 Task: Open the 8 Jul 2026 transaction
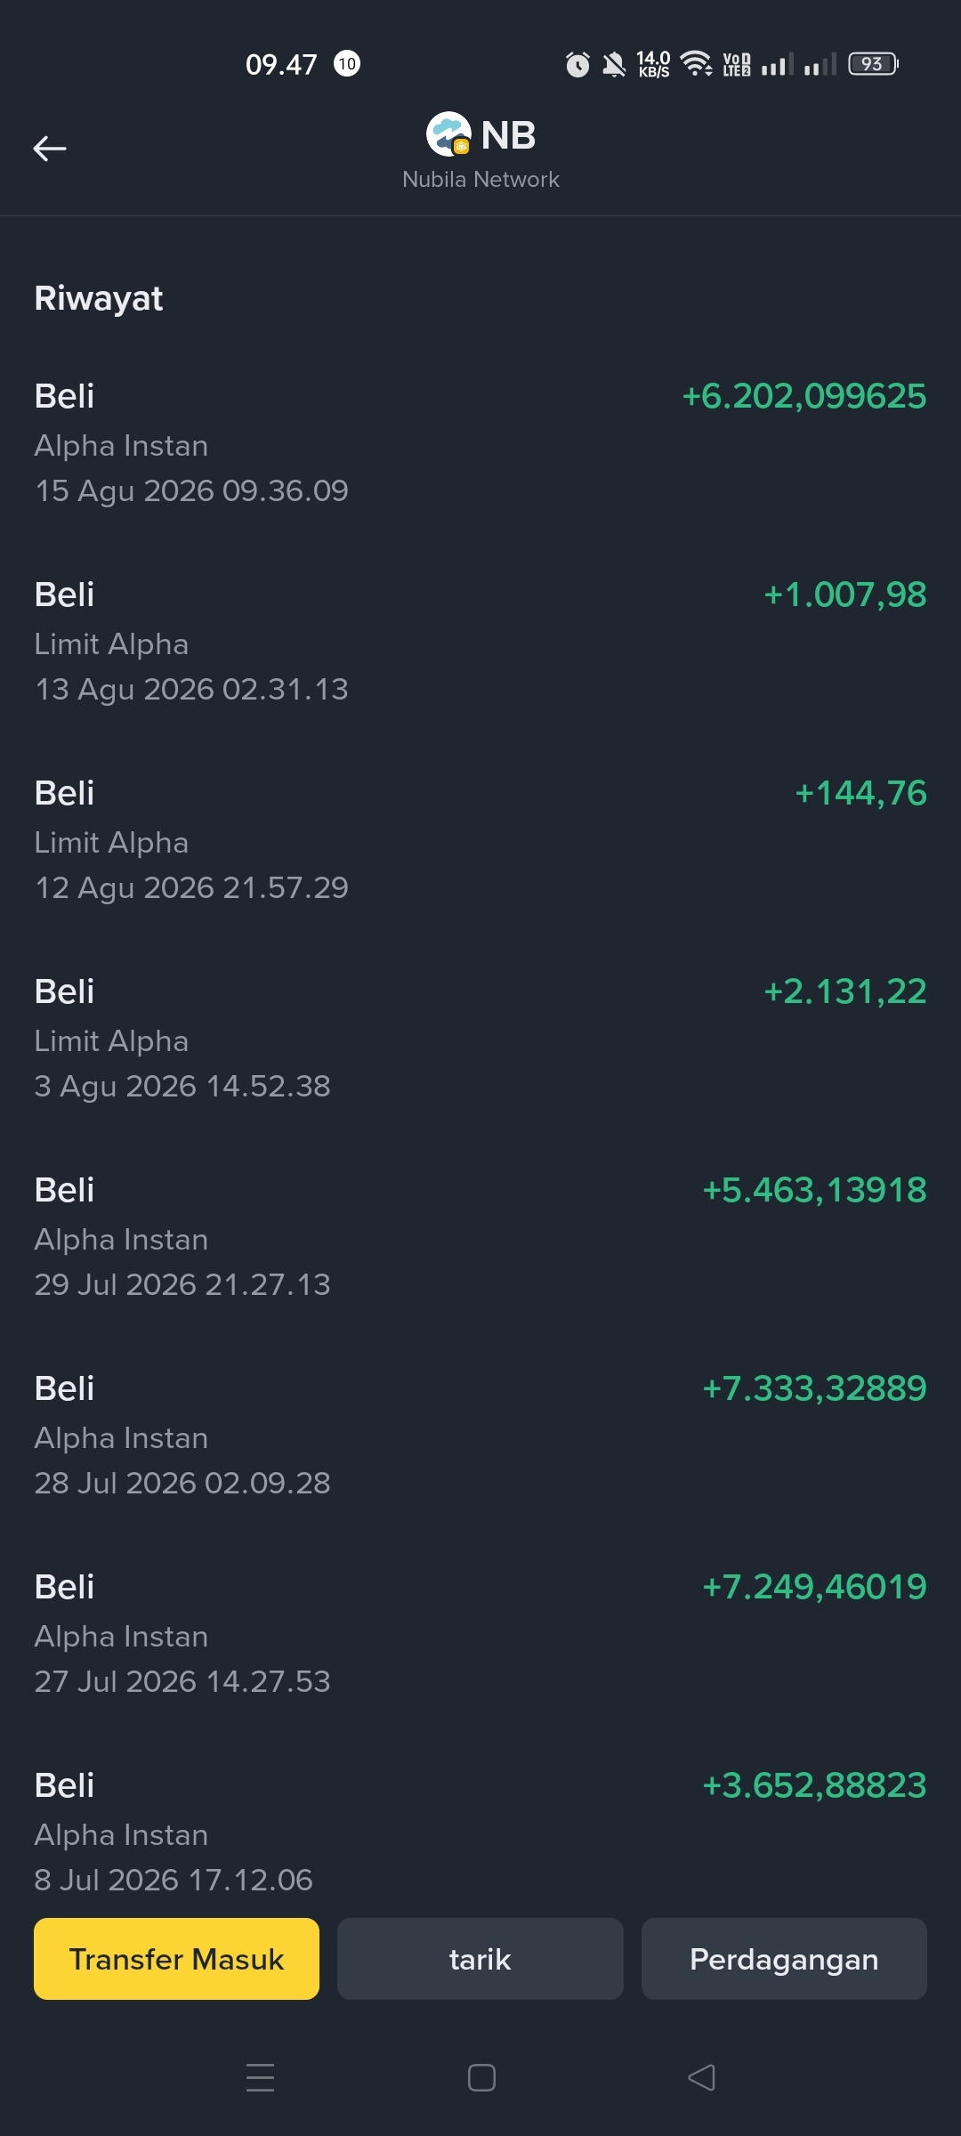[x=480, y=1832]
